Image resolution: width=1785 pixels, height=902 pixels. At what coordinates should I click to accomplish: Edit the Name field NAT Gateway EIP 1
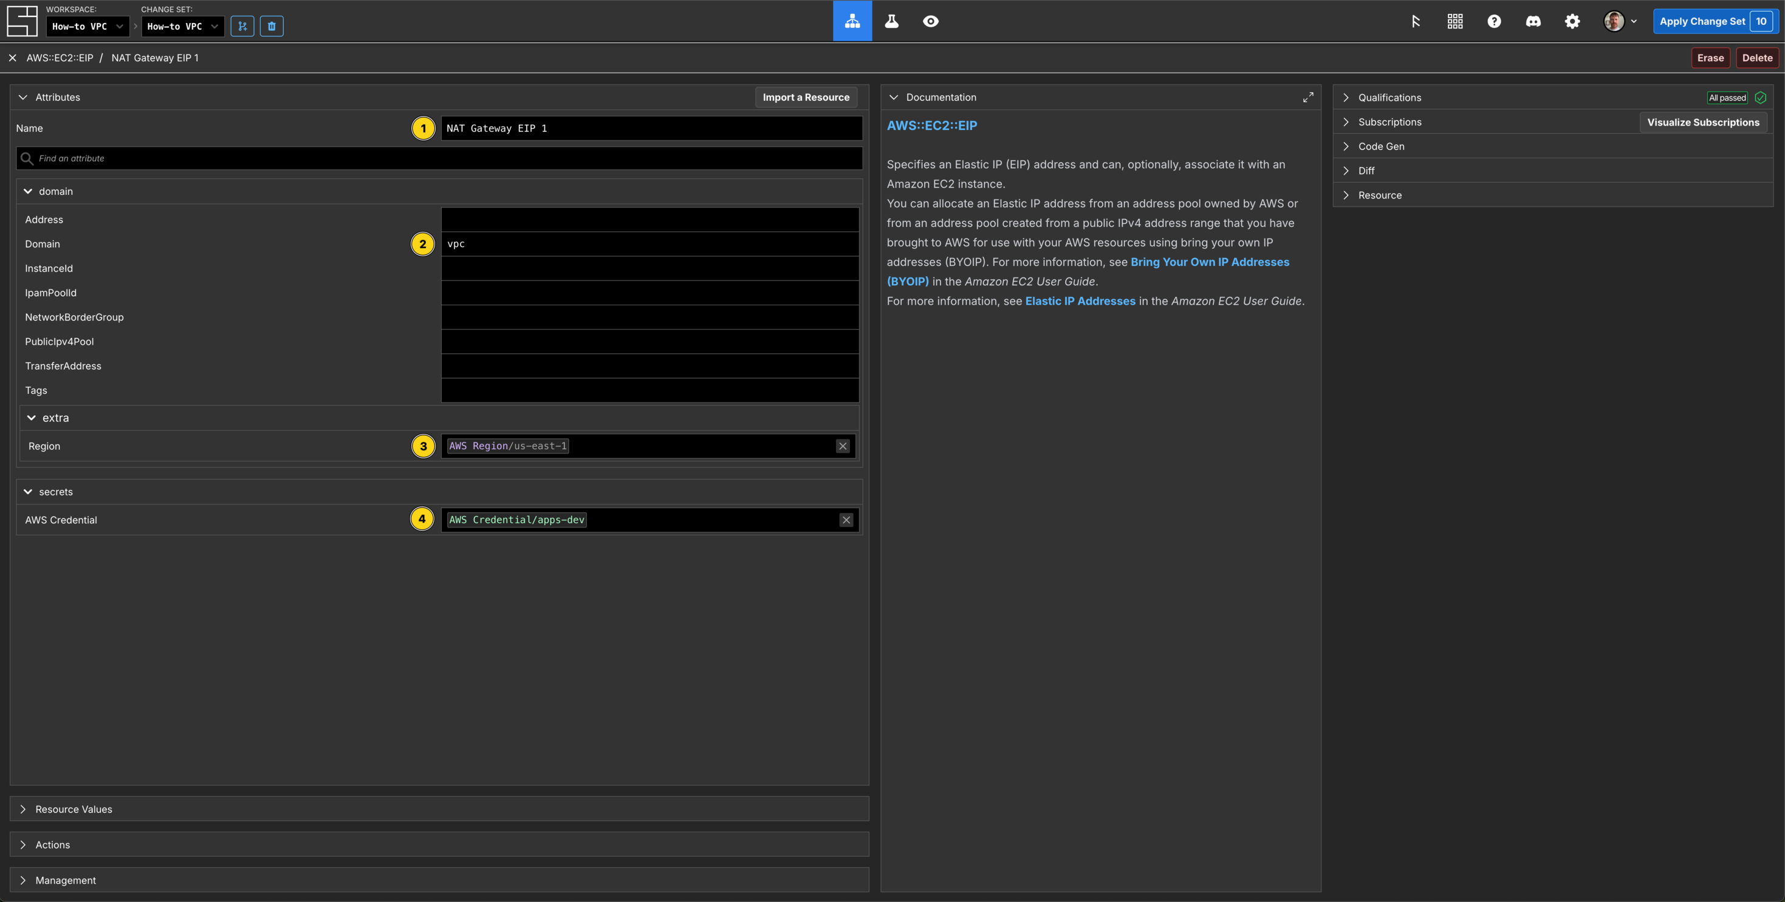click(x=651, y=128)
